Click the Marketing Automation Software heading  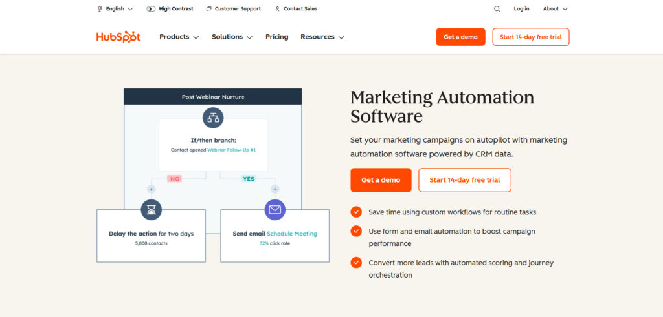(x=442, y=107)
